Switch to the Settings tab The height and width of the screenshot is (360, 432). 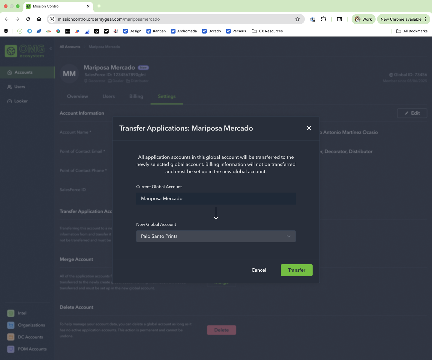coord(167,96)
